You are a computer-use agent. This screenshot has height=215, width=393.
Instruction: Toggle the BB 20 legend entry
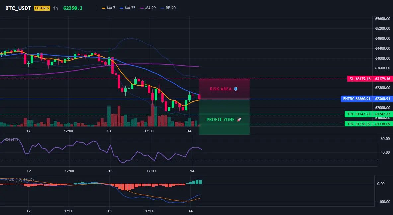168,8
